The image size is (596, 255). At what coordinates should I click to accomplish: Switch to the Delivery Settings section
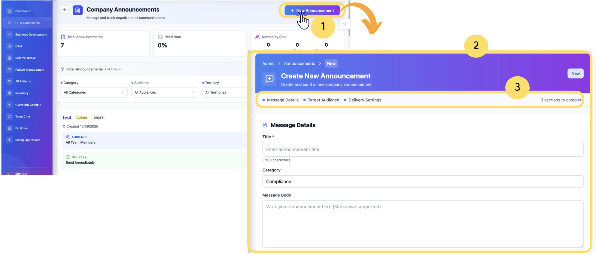pos(365,100)
